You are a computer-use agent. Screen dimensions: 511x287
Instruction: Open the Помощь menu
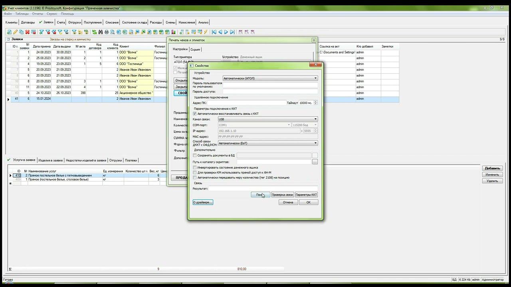tap(67, 14)
